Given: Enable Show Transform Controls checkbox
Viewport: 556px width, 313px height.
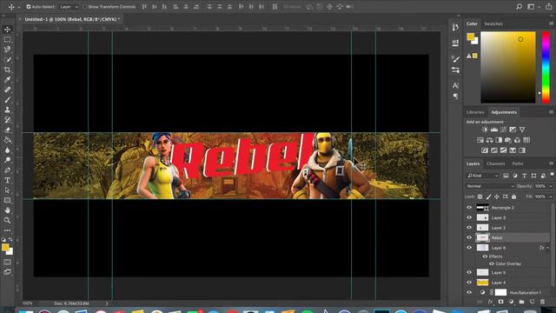Looking at the screenshot, I should (85, 7).
